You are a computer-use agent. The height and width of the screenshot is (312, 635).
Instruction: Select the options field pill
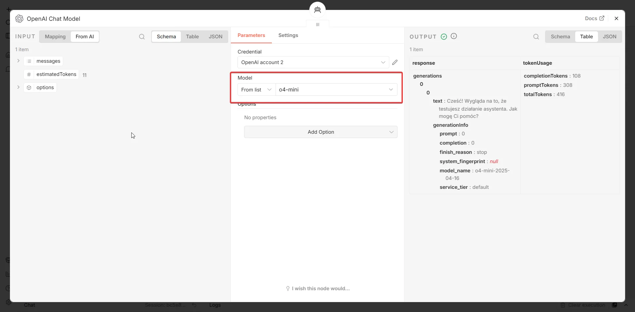click(40, 87)
